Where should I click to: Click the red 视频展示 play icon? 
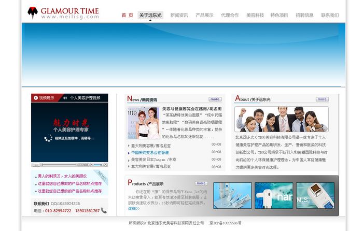(36, 97)
